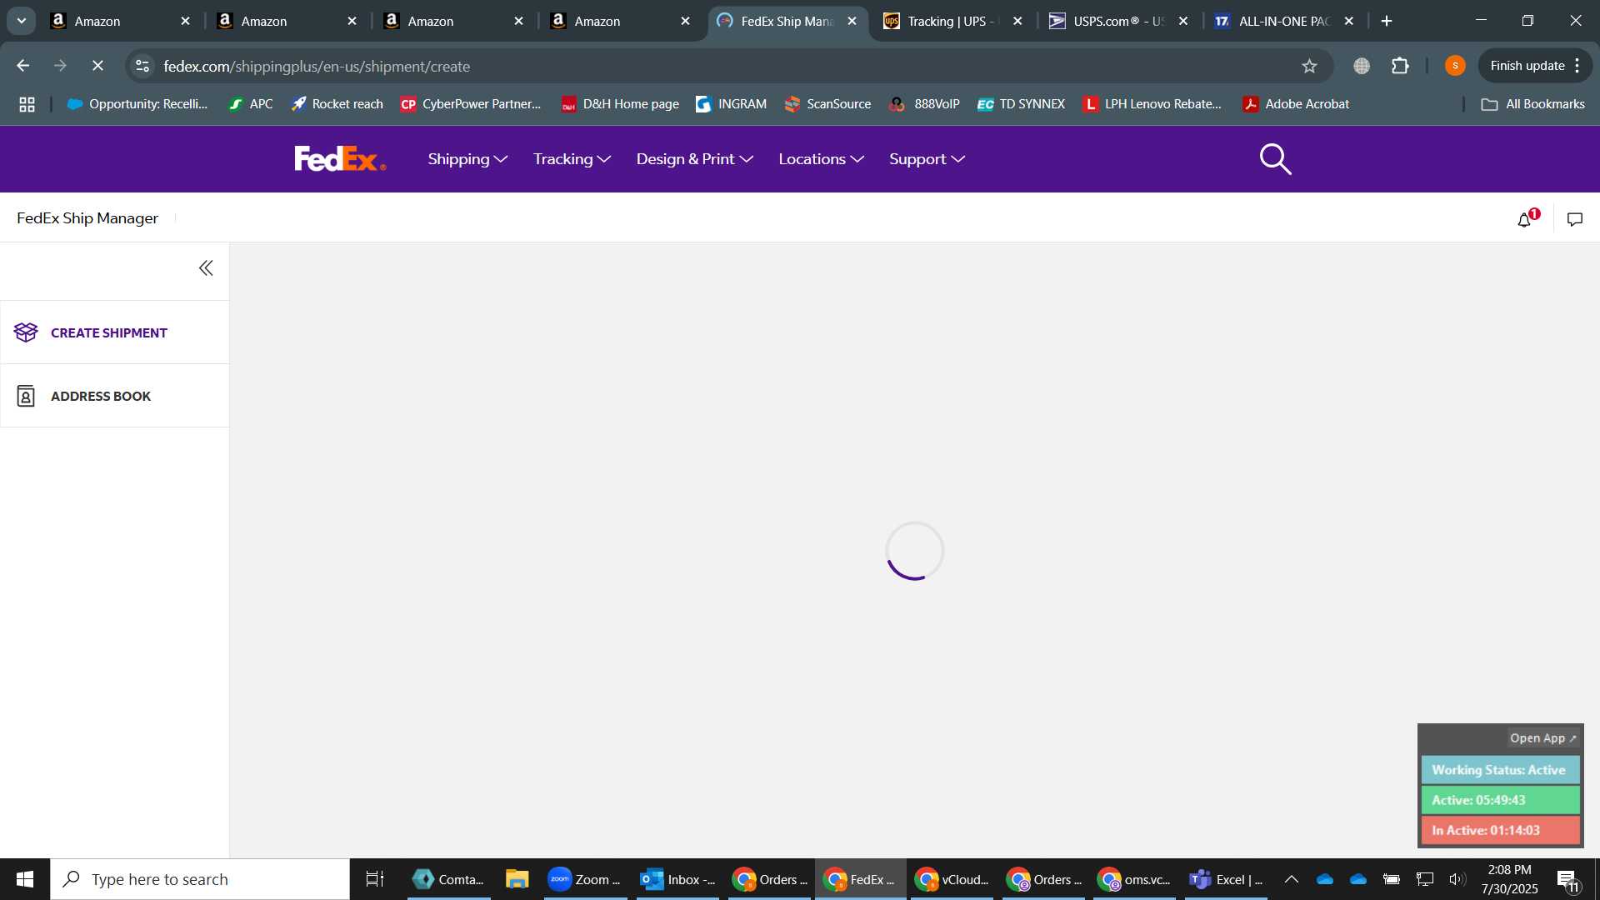Open the INGRAM bookmark
This screenshot has width=1600, height=900.
[731, 104]
